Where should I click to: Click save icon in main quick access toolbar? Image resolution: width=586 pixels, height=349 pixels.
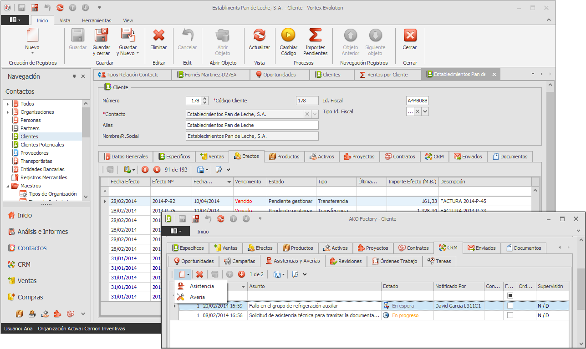(x=22, y=8)
